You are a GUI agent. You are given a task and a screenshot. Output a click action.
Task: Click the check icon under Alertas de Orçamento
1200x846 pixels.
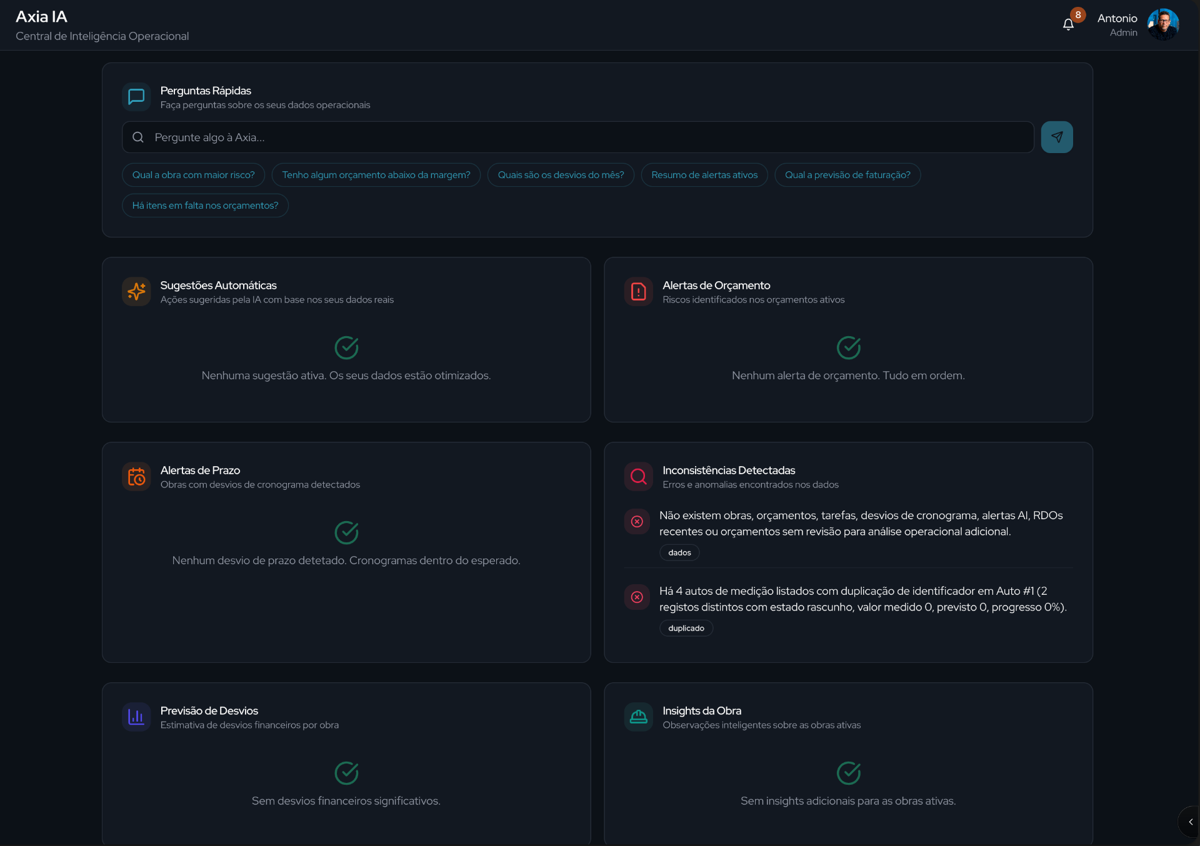[x=849, y=348]
